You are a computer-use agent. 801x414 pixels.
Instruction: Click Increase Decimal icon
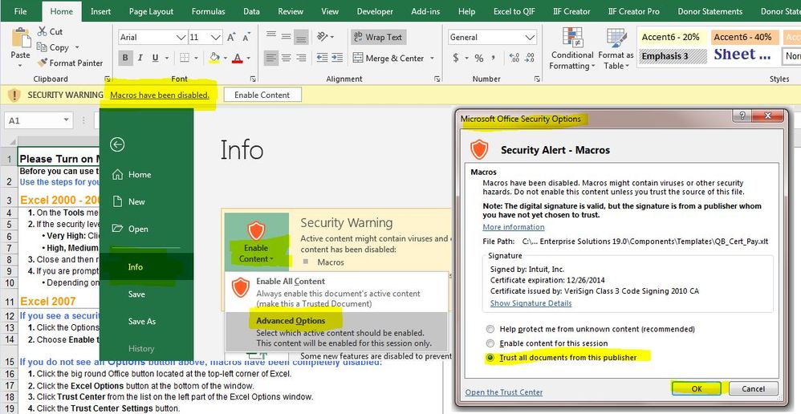(514, 58)
